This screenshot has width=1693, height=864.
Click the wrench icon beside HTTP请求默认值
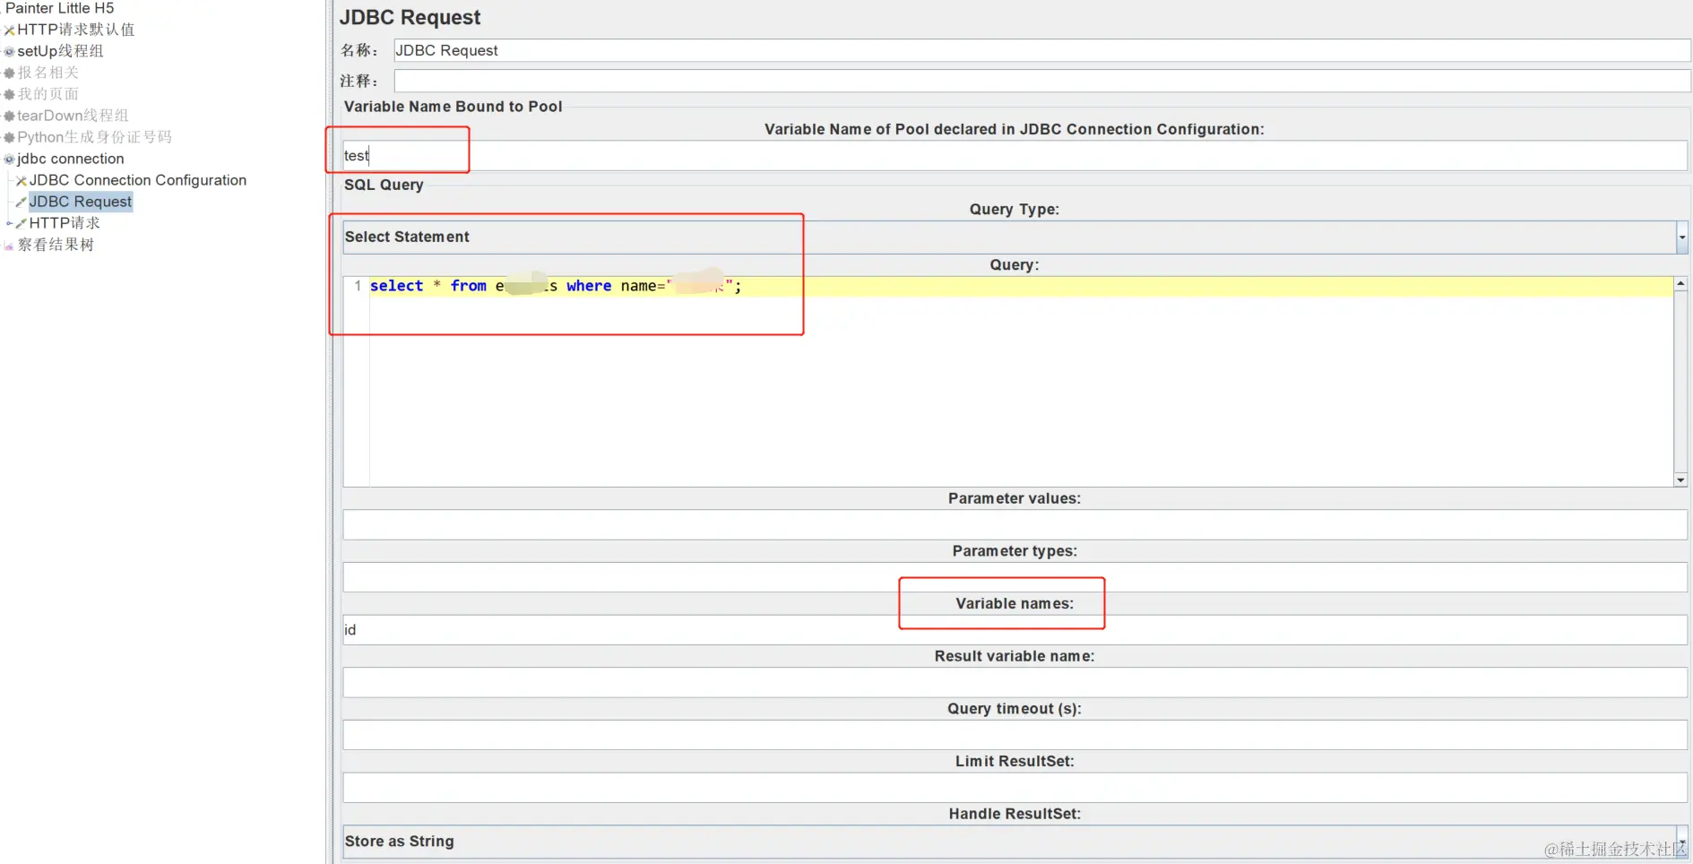pyautogui.click(x=10, y=30)
